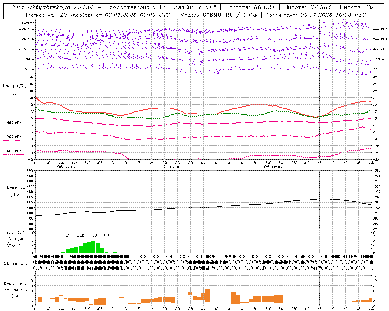Screen dimensions: 389x311
Task: Select the model name COSMO-RU / 6.6км
Action: click(x=230, y=15)
